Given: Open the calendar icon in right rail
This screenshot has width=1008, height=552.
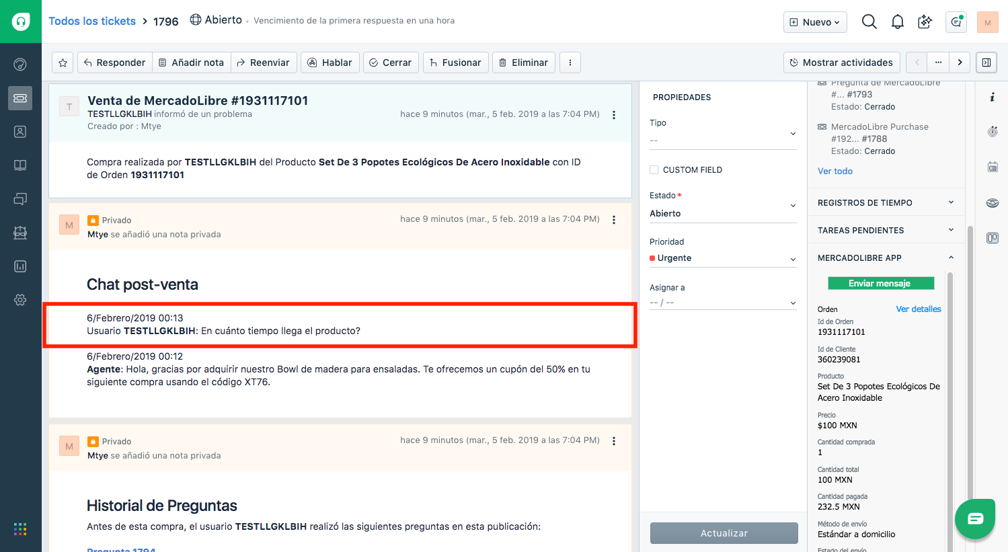Looking at the screenshot, I should pyautogui.click(x=993, y=167).
